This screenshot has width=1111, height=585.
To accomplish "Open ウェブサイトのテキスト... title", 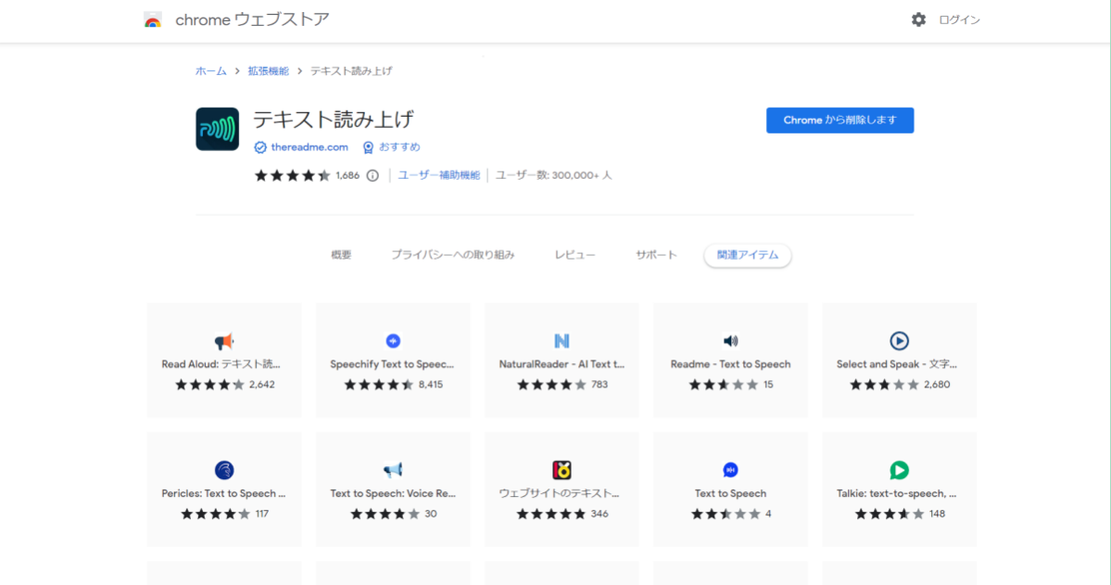I will [559, 493].
